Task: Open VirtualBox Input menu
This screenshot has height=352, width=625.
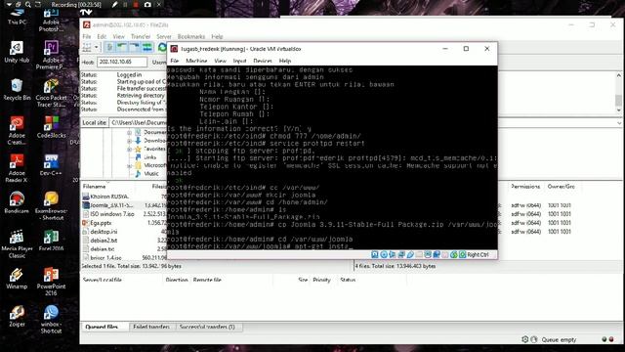Action: point(239,61)
